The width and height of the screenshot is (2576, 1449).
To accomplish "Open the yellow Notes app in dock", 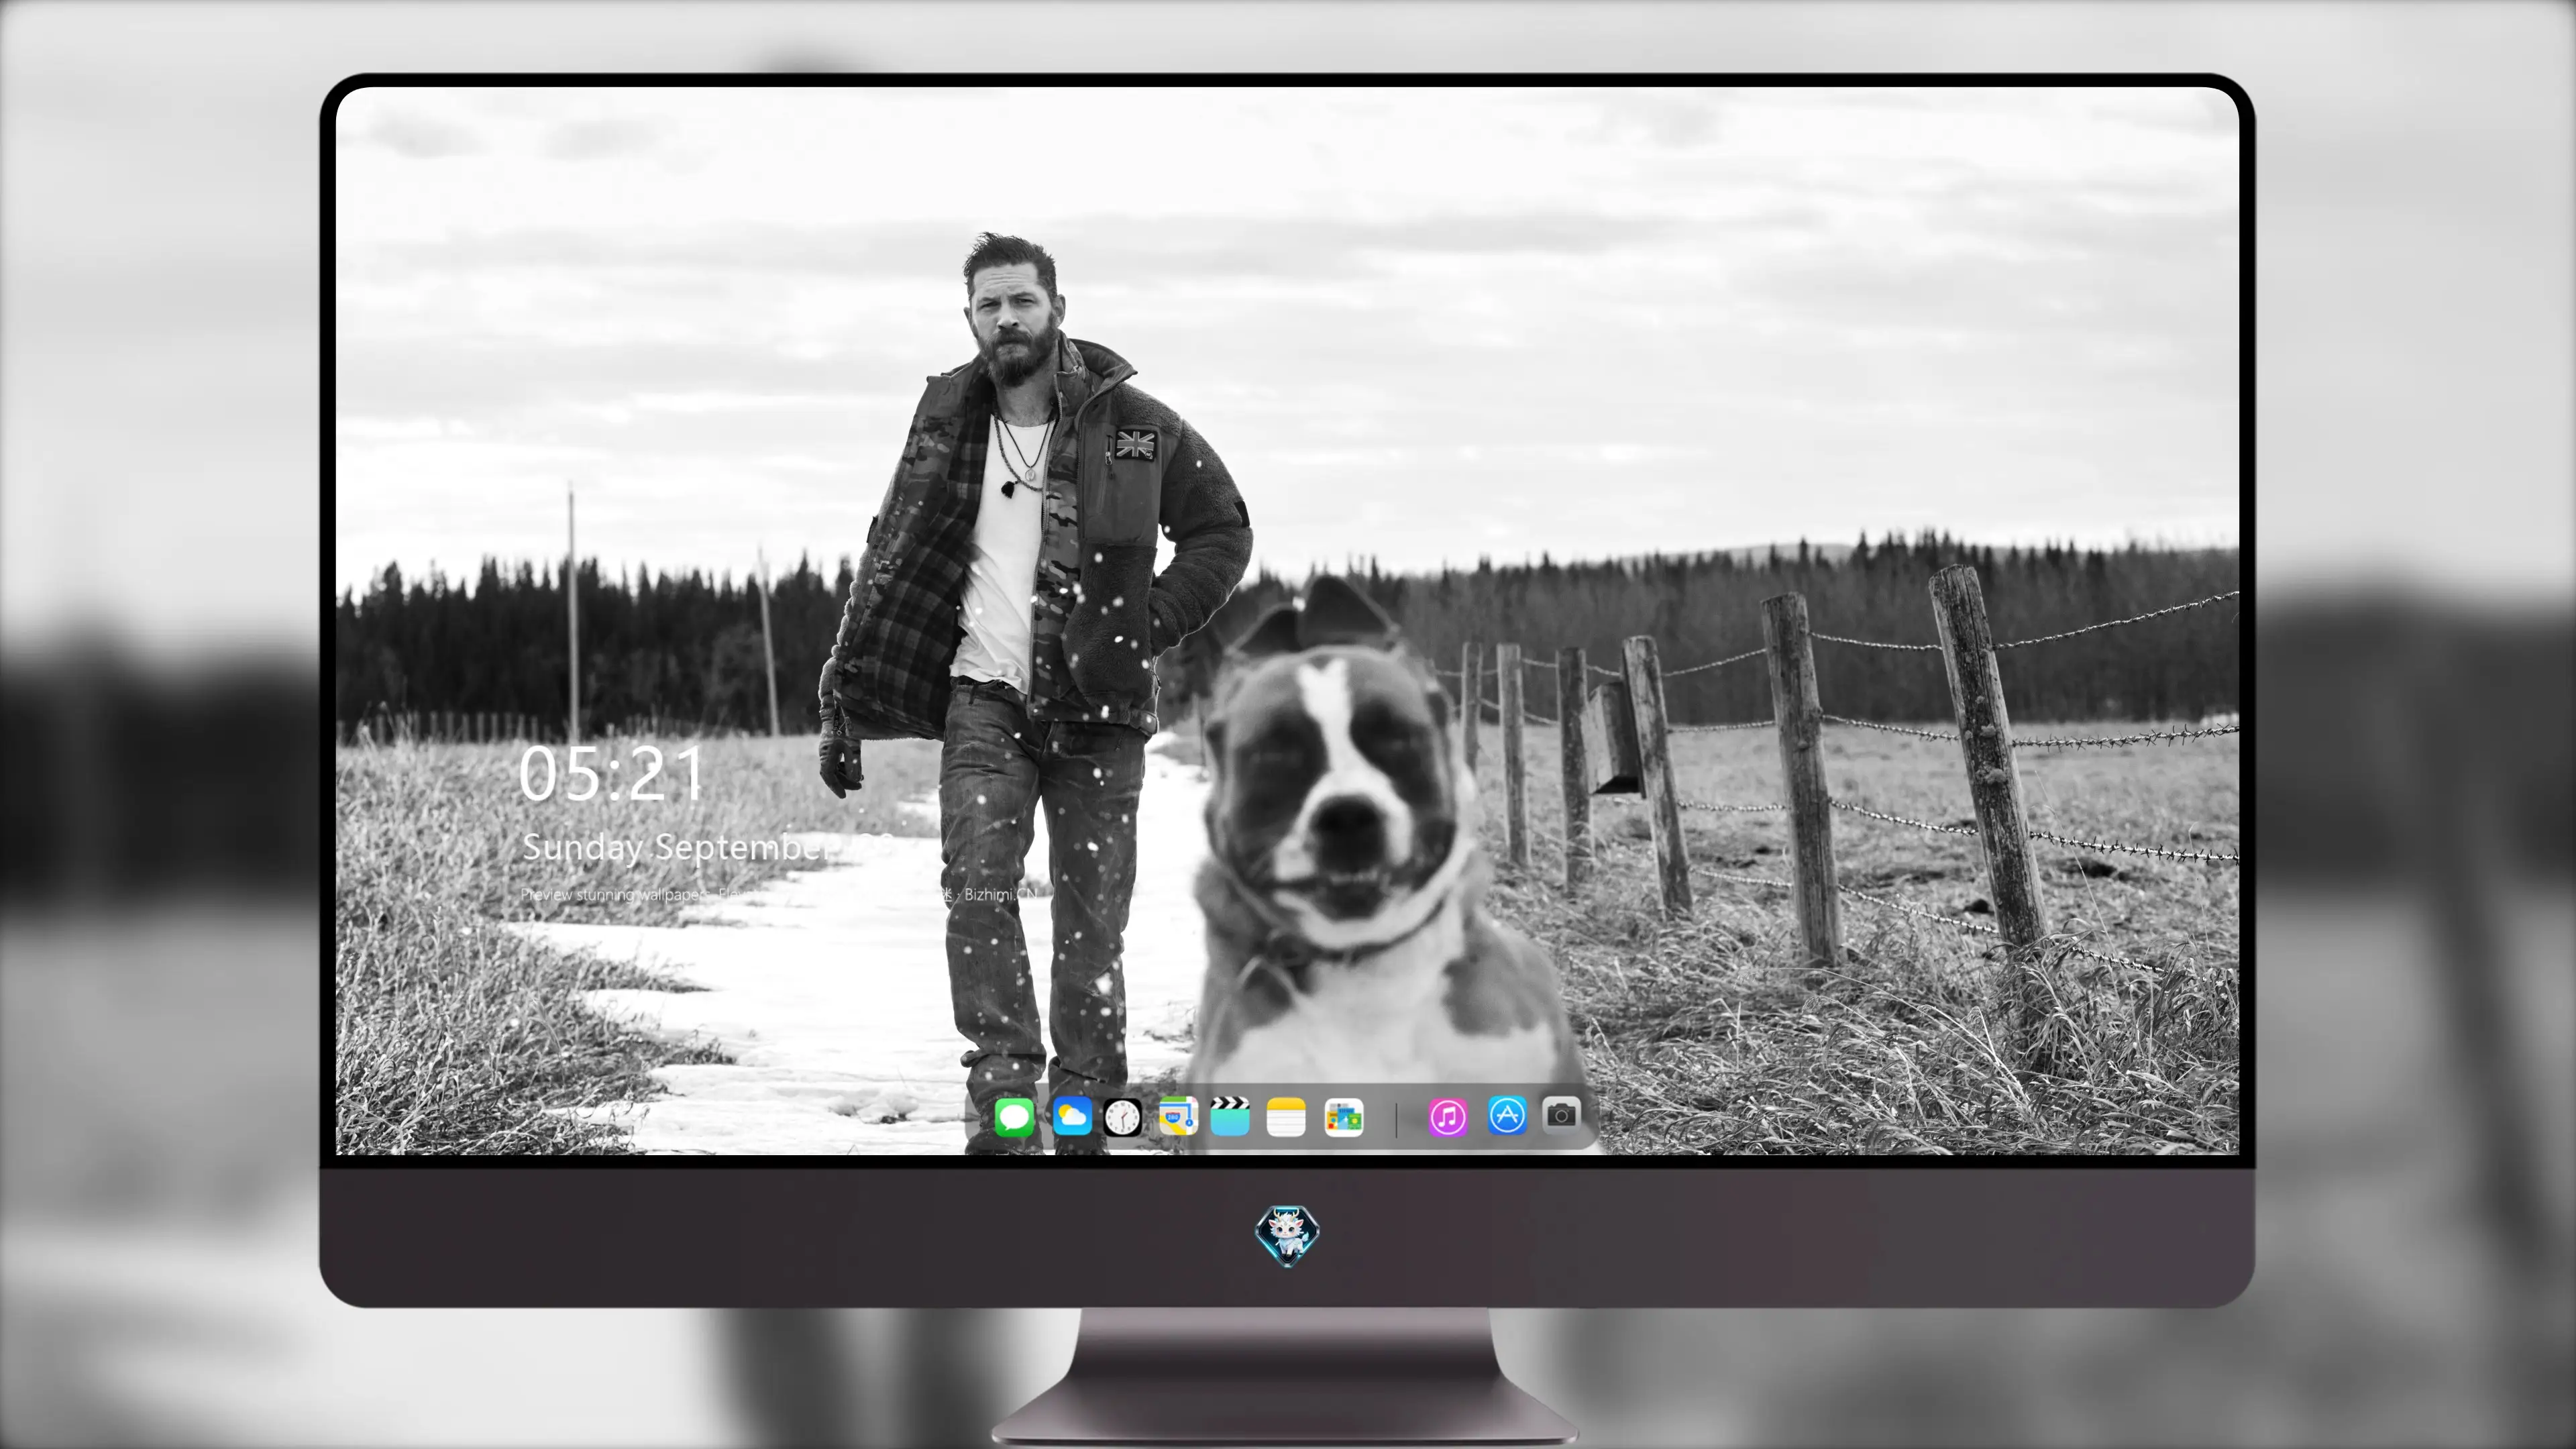I will point(1286,1117).
